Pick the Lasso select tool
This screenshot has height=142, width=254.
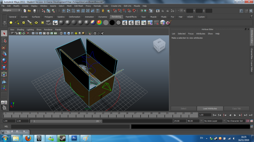click(4, 40)
